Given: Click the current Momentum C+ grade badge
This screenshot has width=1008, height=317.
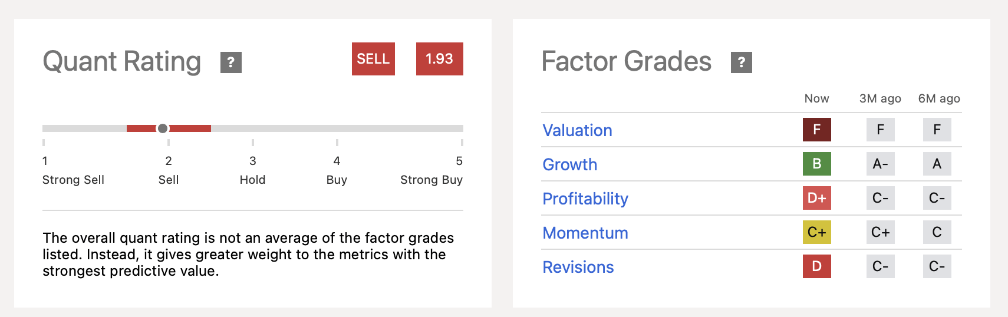Looking at the screenshot, I should 816,232.
